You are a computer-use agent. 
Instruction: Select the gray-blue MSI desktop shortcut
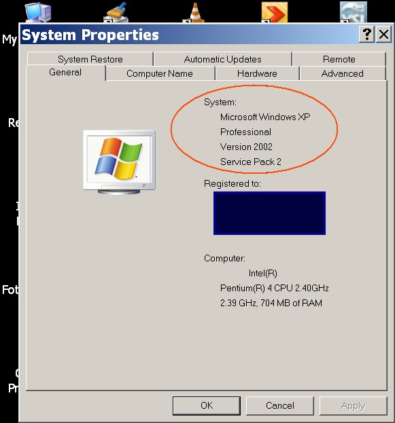[353, 12]
